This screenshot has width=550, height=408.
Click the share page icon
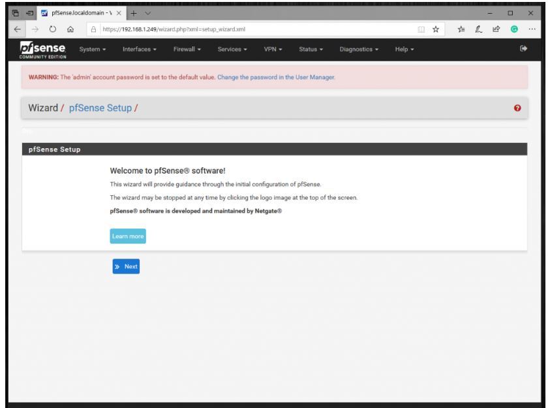click(496, 29)
